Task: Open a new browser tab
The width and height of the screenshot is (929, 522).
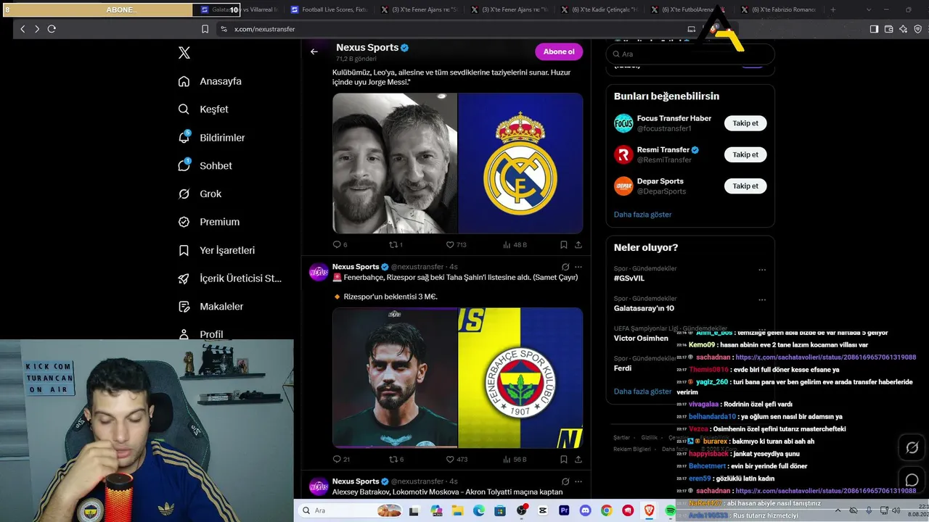Action: (x=832, y=9)
